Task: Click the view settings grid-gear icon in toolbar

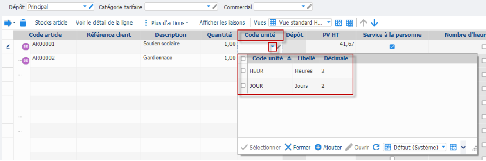Action: tap(339, 22)
